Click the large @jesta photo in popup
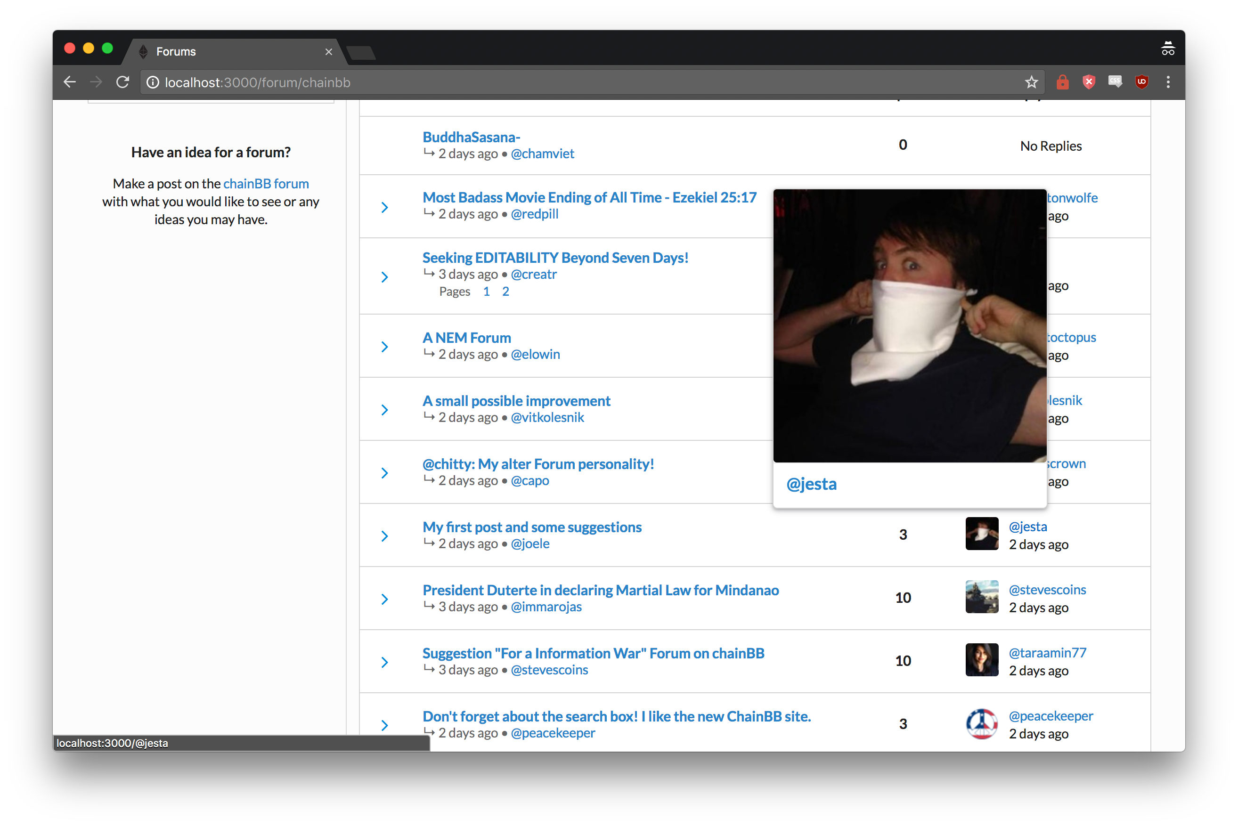The width and height of the screenshot is (1238, 827). pyautogui.click(x=909, y=326)
